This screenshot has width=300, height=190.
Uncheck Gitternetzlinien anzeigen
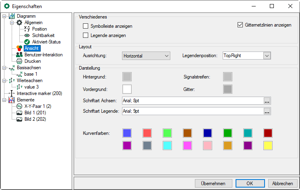pos(241,25)
